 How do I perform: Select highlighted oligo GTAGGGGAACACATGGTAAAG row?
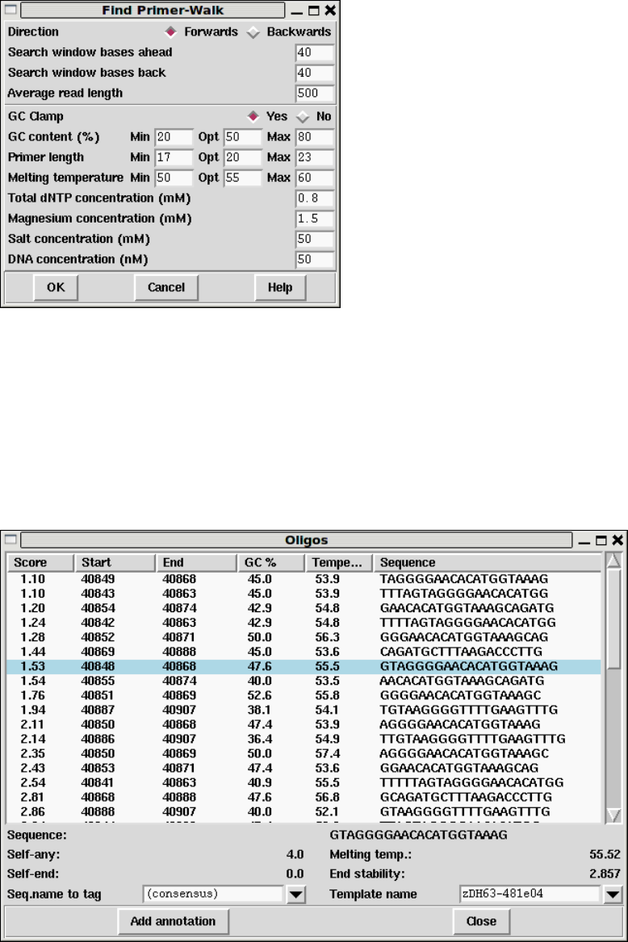click(x=304, y=666)
